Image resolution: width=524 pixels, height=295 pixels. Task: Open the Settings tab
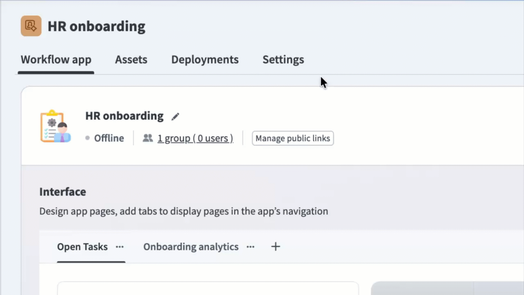tap(283, 60)
